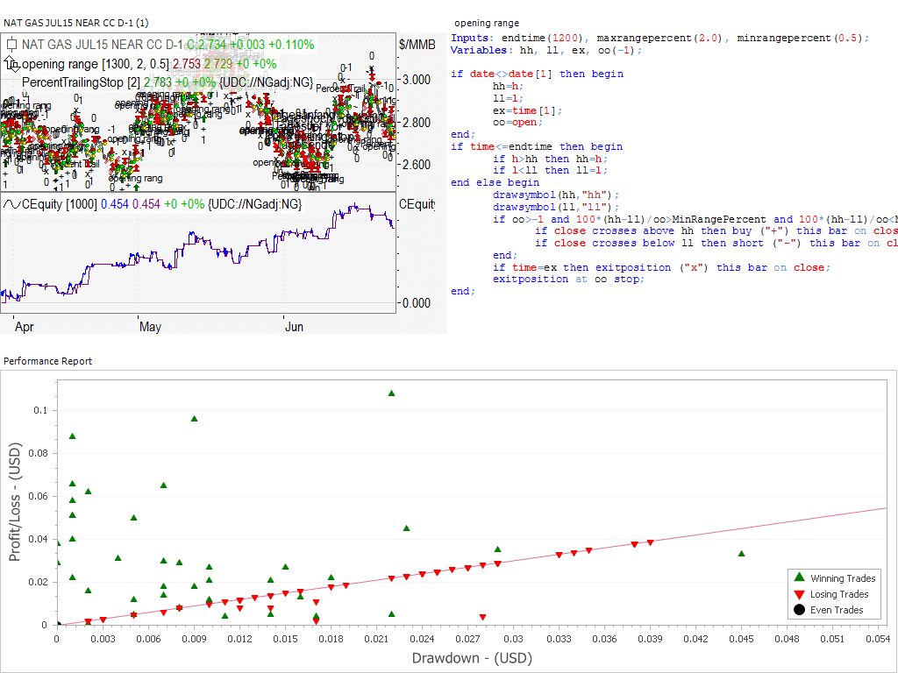
Task: Click the chart symbol icon beside NAT GAS JUL15
Action: click(x=11, y=45)
